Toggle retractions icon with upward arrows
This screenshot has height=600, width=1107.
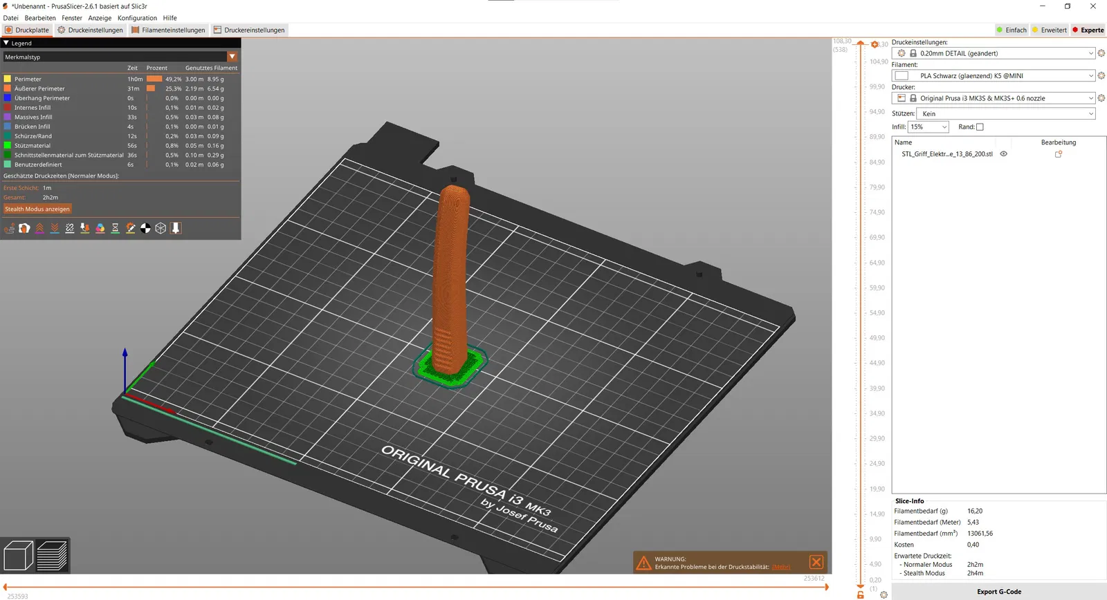pyautogui.click(x=39, y=228)
